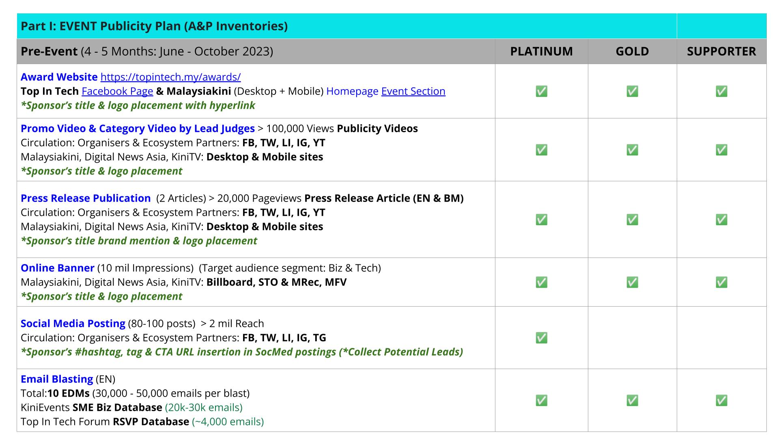Viewport: 779px width, 438px height.
Task: Click 'Billboard, STO & MRec, MFV' text
Action: click(x=276, y=282)
